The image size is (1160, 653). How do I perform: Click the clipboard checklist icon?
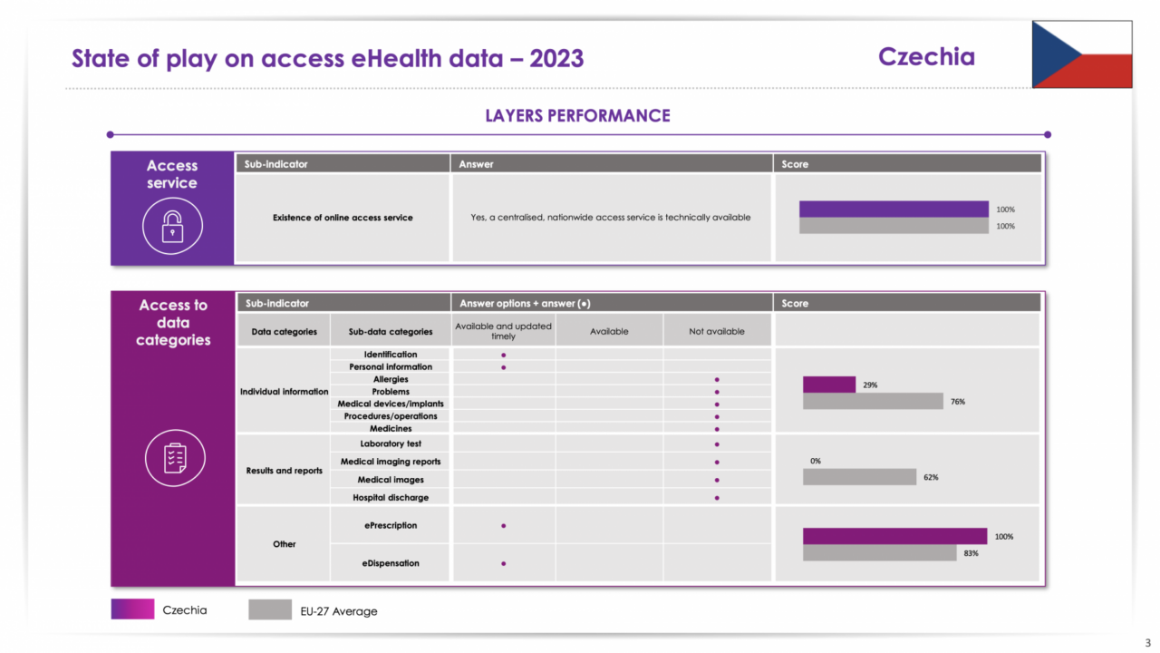(175, 458)
